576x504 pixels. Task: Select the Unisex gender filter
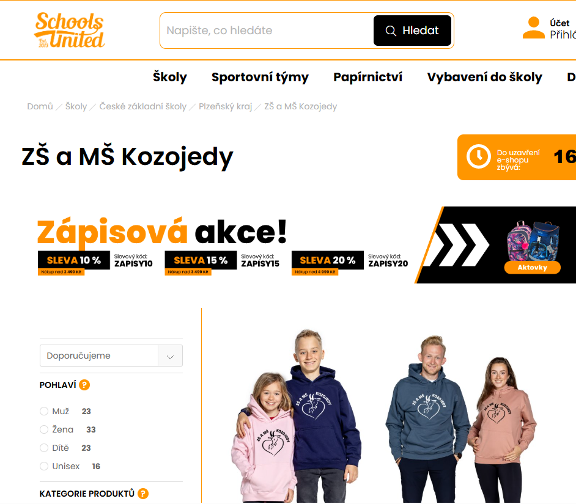click(x=44, y=466)
